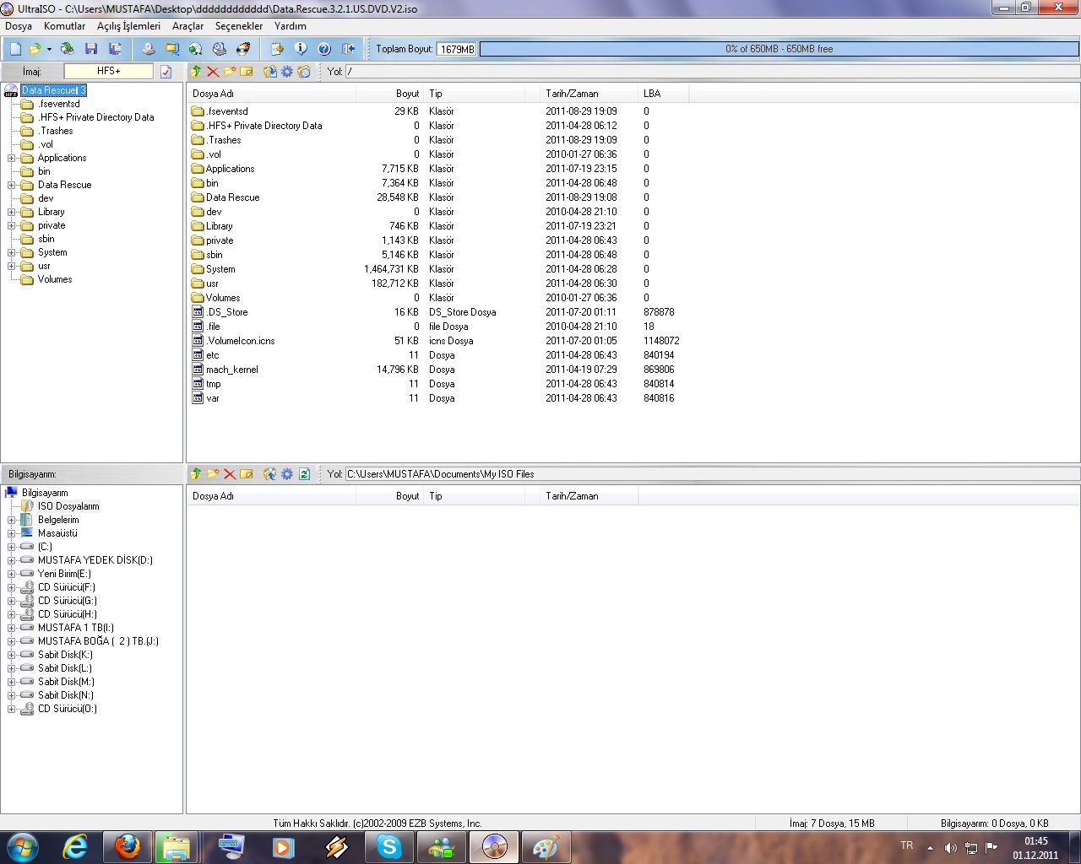Viewport: 1081px width, 864px height.
Task: Expand the MUSTAFA YEDEK DİSK(D:) drive node
Action: tap(12, 560)
